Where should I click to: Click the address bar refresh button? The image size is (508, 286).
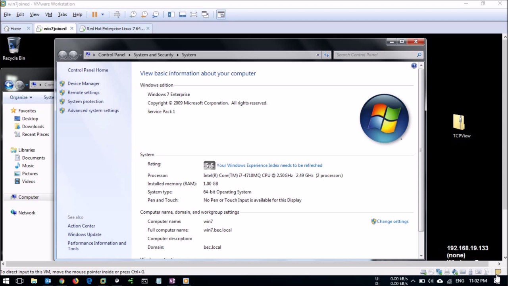coord(326,55)
